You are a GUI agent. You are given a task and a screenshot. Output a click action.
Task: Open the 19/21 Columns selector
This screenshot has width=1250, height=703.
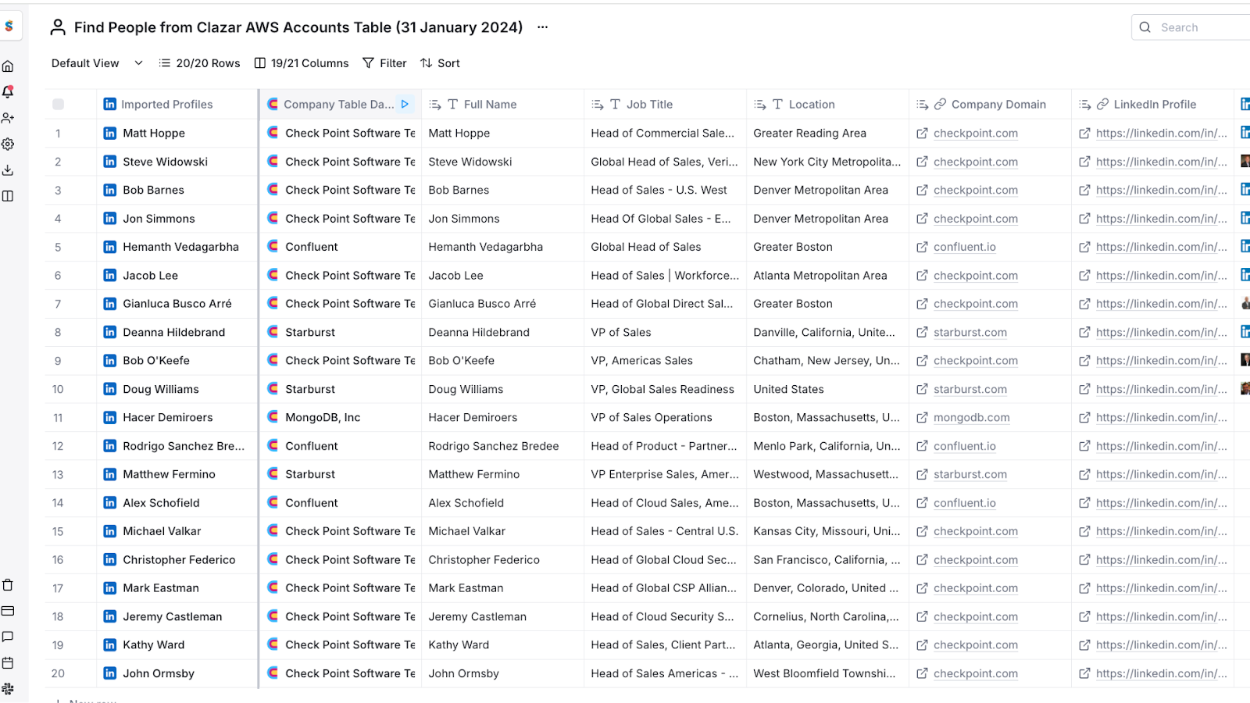coord(302,63)
